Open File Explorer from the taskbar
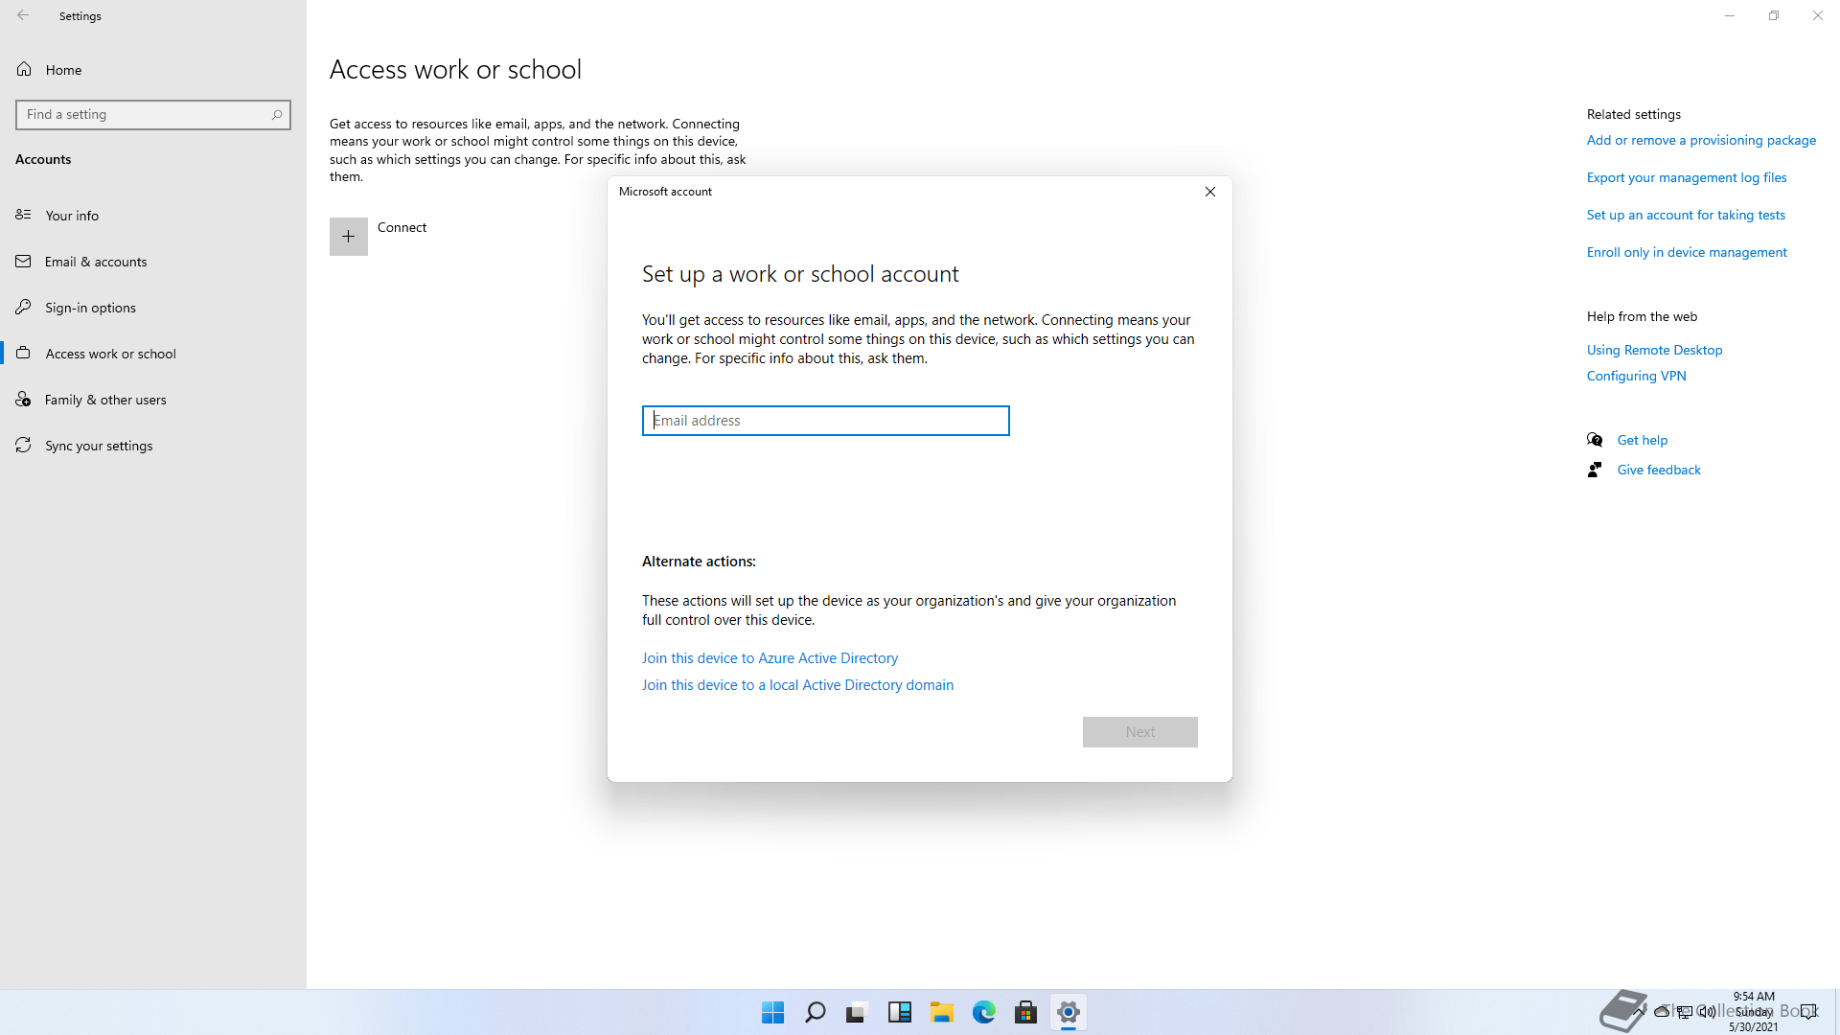Screen dimensions: 1840x1035 (x=942, y=1012)
